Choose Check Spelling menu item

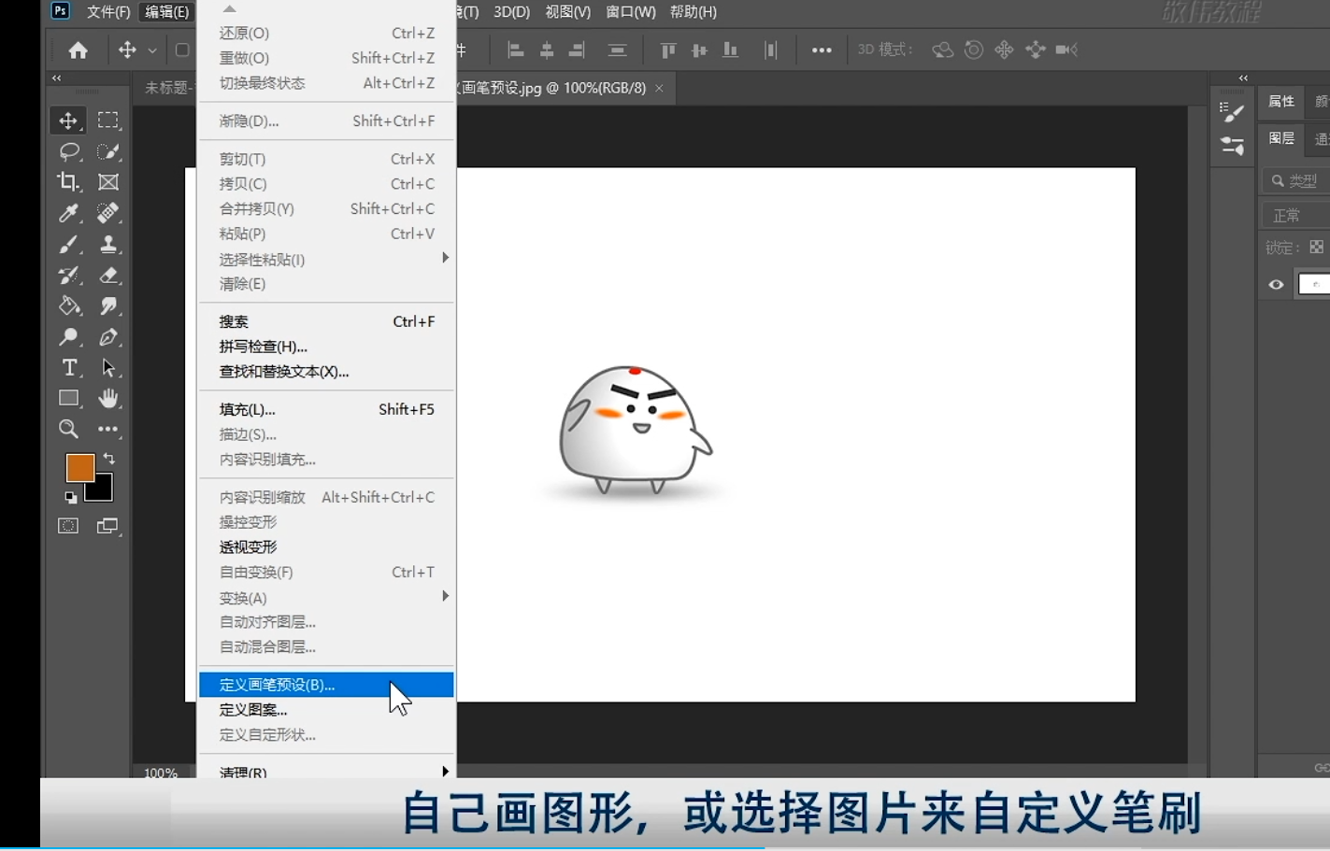coord(326,347)
